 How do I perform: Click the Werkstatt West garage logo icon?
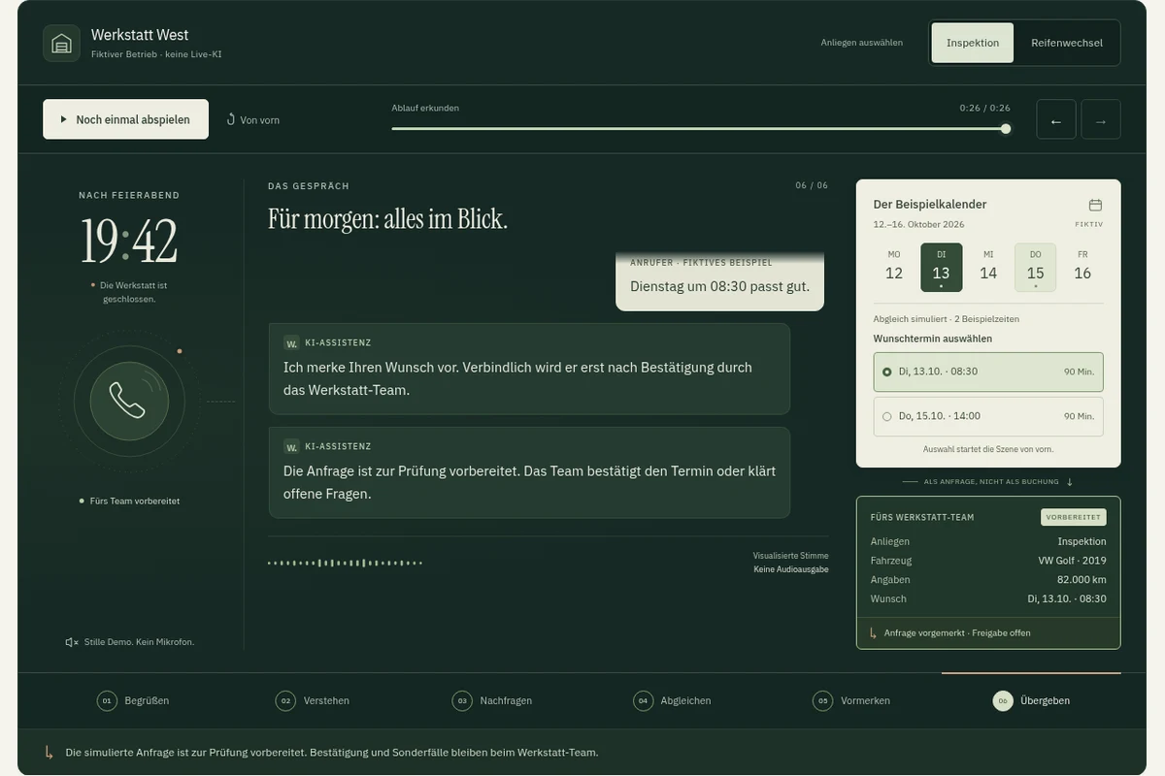(x=61, y=44)
